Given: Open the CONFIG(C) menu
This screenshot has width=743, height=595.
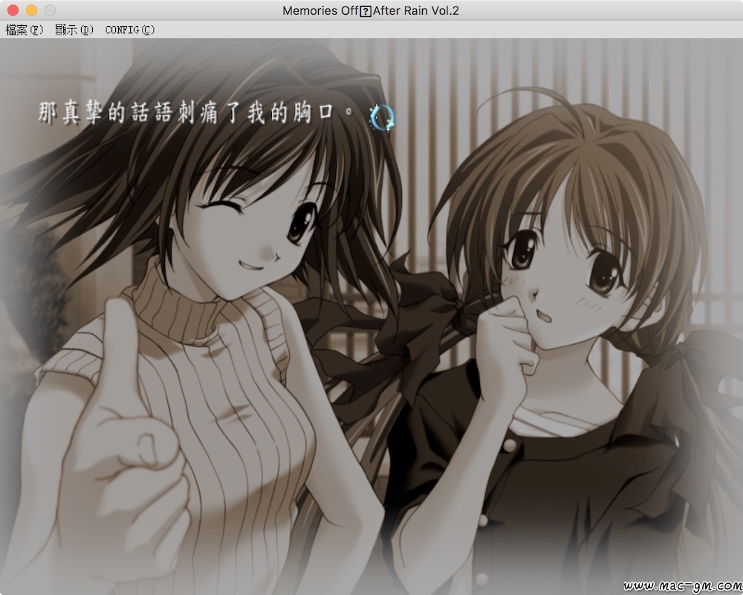Looking at the screenshot, I should pyautogui.click(x=130, y=30).
